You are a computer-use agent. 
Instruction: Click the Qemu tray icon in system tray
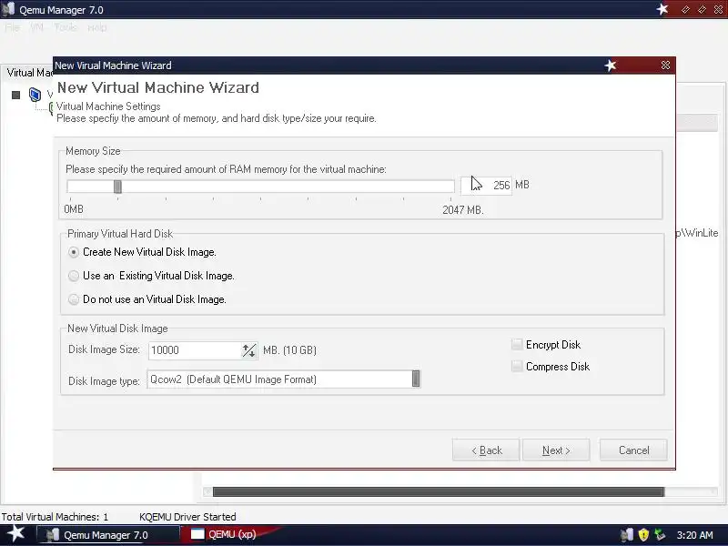(x=627, y=535)
